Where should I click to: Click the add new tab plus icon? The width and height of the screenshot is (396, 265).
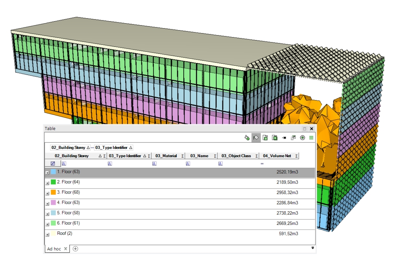pos(75,249)
